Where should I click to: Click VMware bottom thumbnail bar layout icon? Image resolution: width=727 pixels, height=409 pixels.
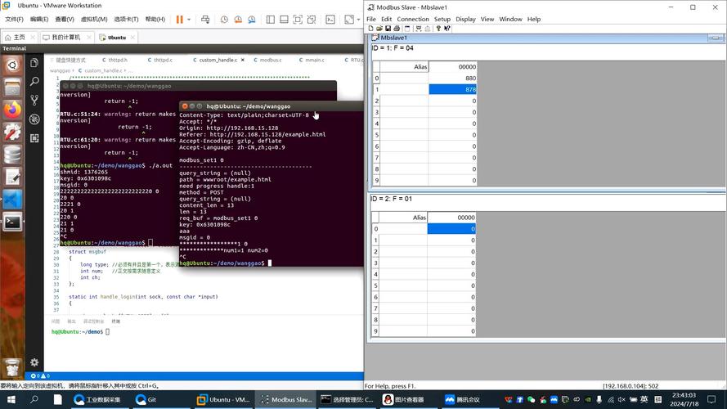[x=285, y=20]
